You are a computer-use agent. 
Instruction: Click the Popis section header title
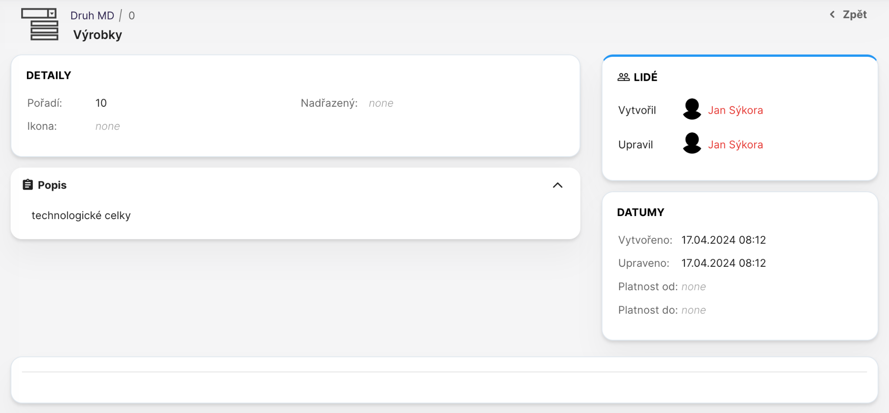click(x=52, y=185)
